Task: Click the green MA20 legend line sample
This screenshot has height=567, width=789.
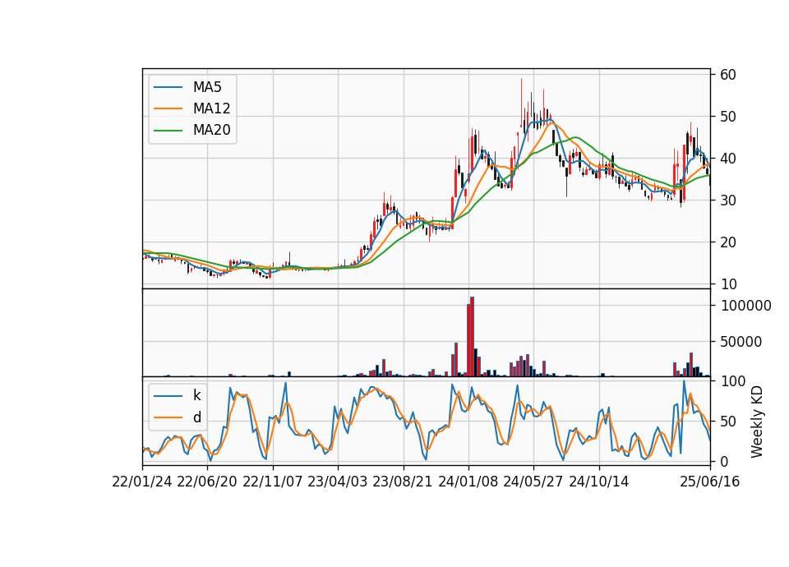Action: [x=168, y=130]
